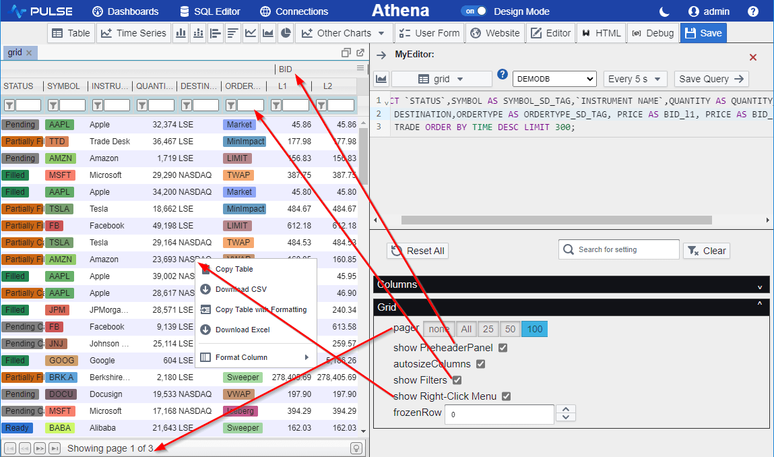
Task: Open the Dashboards menu
Action: [125, 11]
